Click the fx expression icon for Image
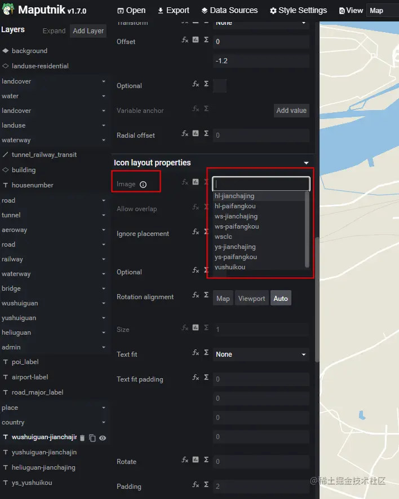 pos(185,182)
